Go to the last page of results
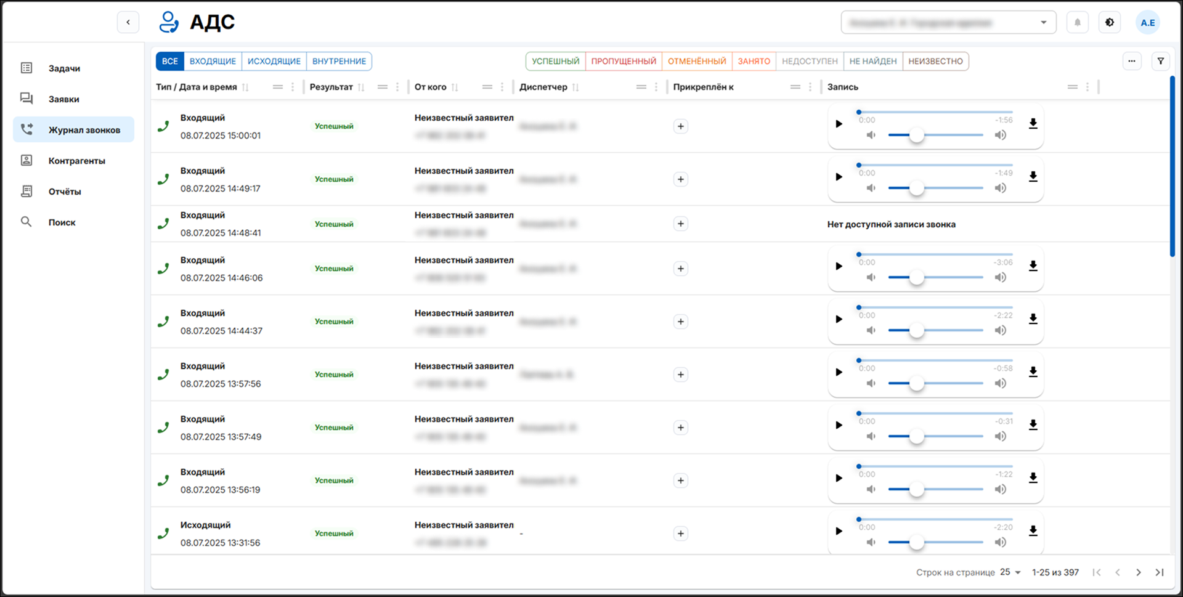1183x597 pixels. coord(1159,572)
